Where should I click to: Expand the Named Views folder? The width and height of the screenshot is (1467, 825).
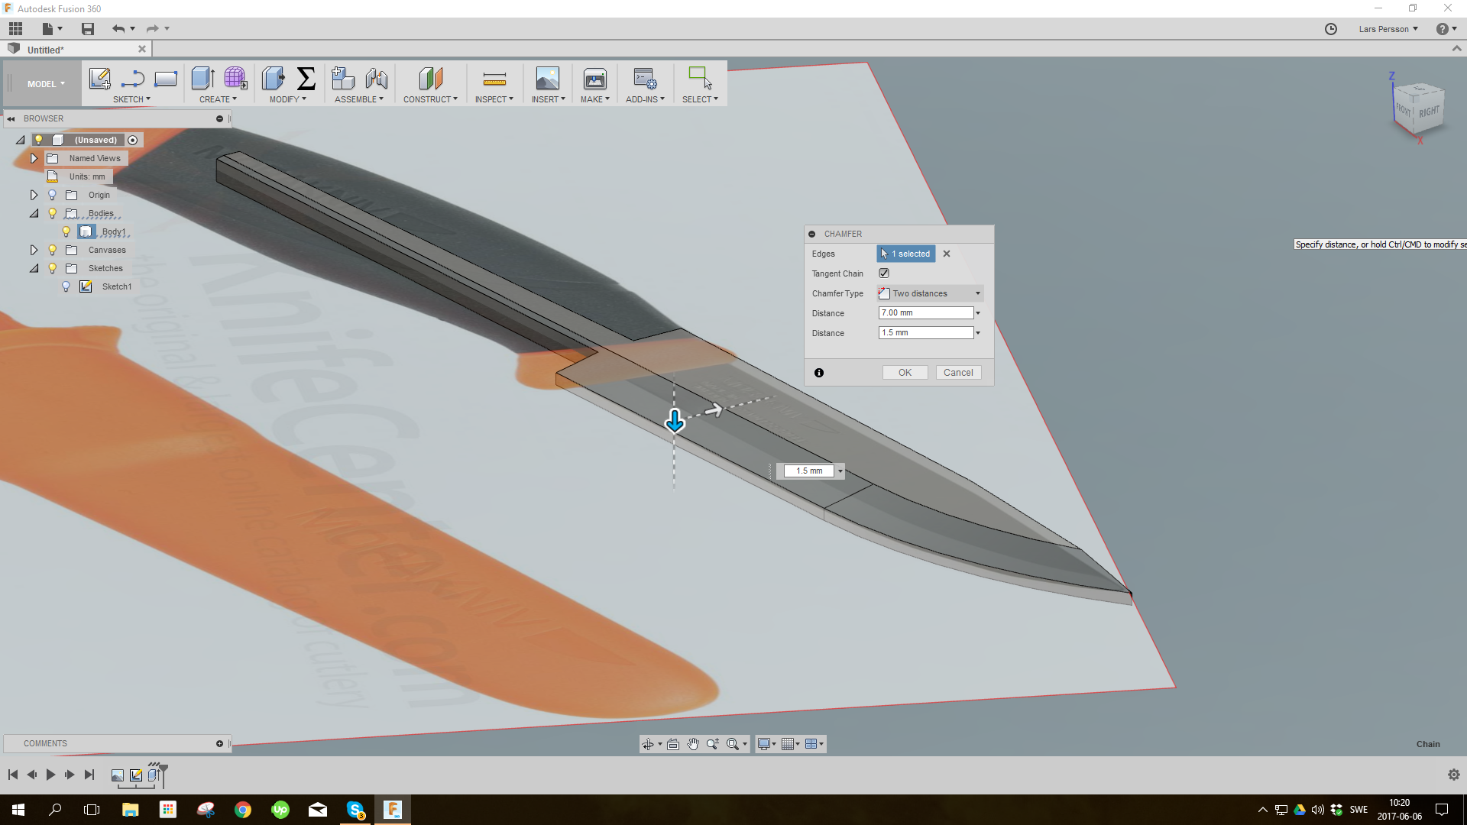[34, 158]
